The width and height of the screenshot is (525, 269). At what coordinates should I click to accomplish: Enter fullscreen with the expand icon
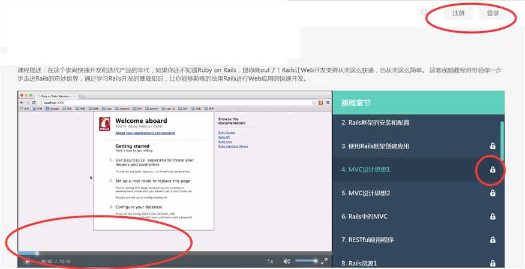pyautogui.click(x=324, y=261)
